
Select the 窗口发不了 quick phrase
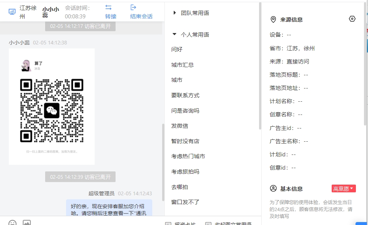coord(185,202)
